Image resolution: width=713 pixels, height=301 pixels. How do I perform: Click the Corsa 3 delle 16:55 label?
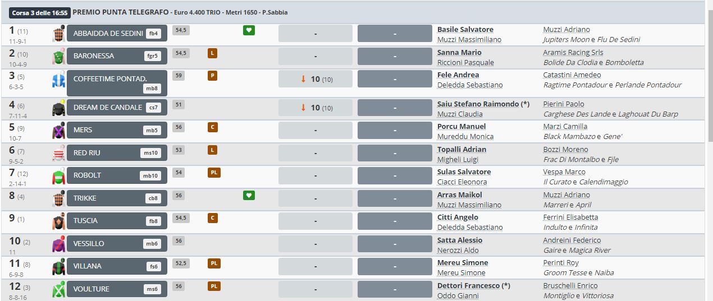pos(39,12)
